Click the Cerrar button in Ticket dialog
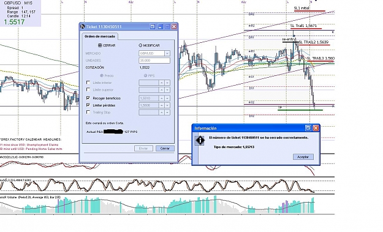Screen dimensions: 383x232 click(x=165, y=148)
